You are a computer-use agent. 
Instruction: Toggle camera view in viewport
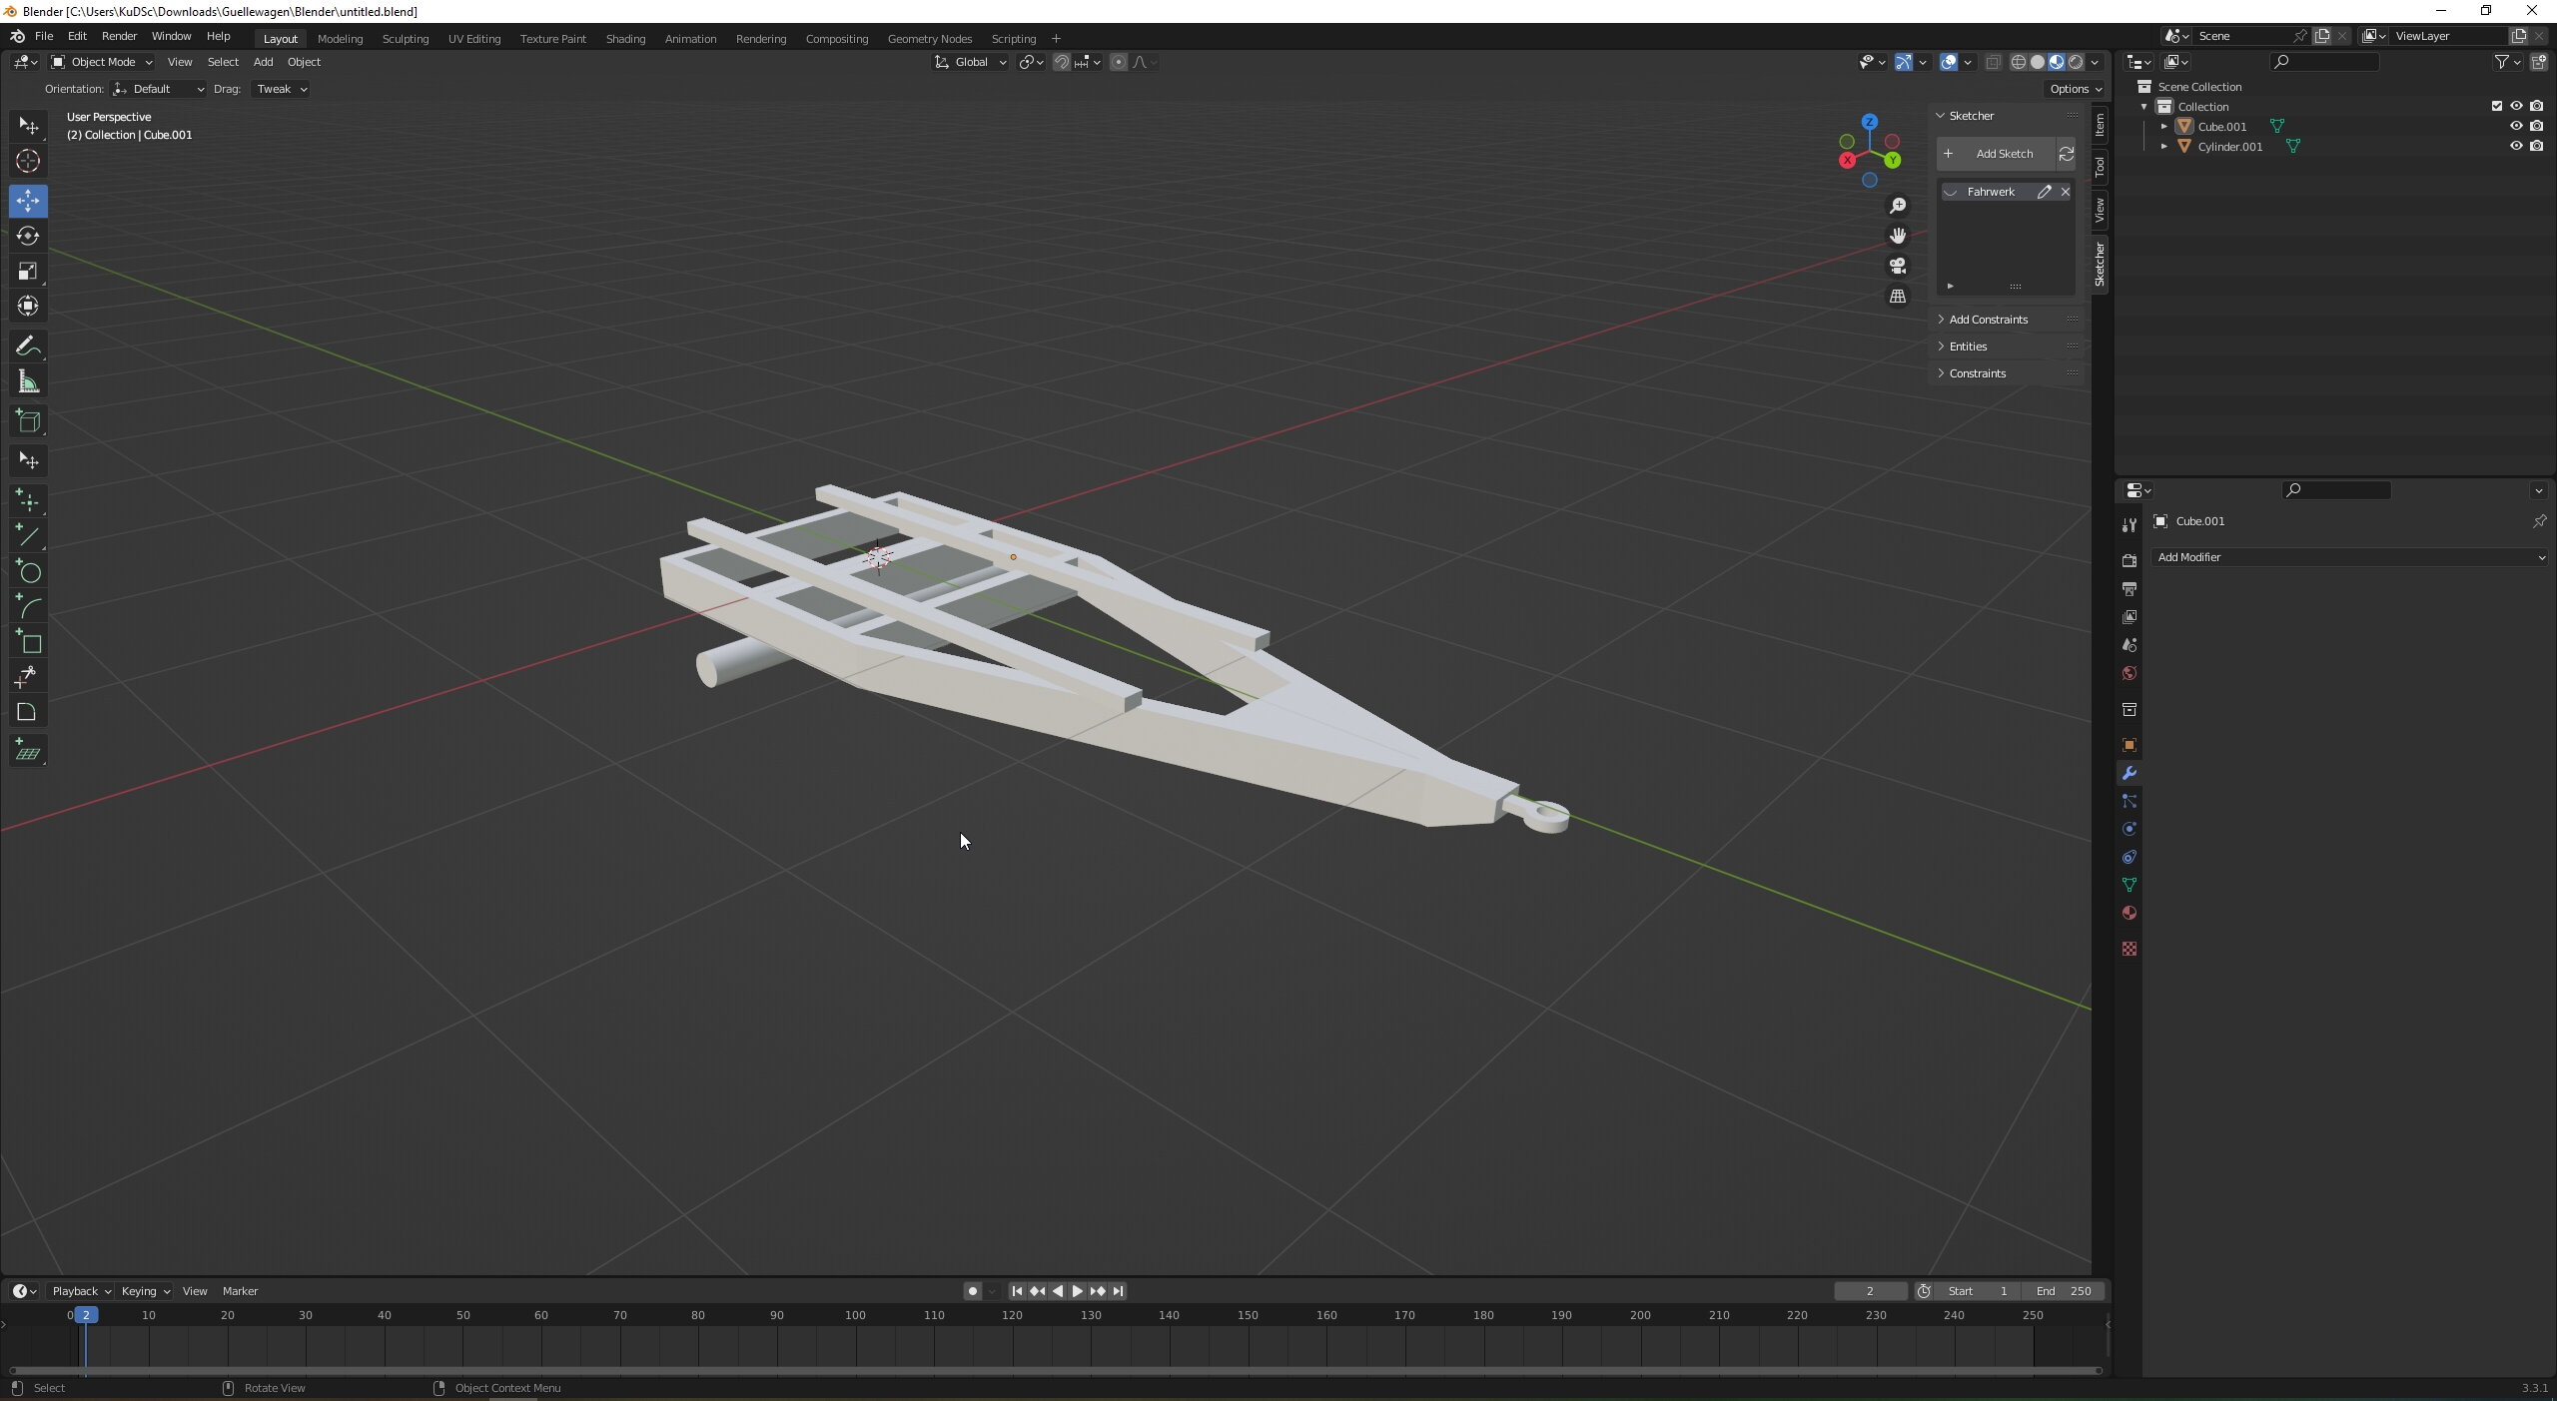(x=1897, y=267)
